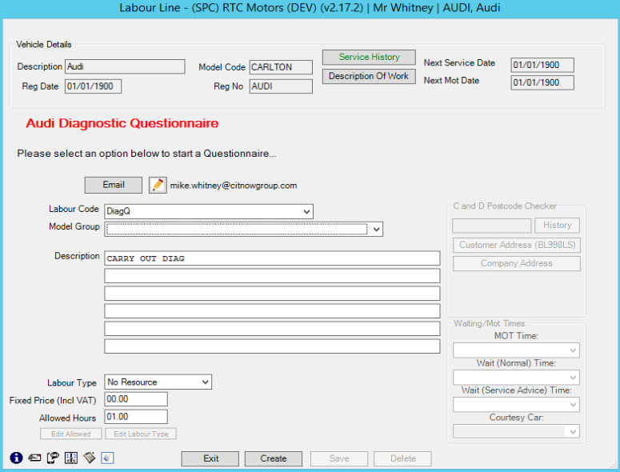Click the Reg No field
The image size is (620, 472).
pos(281,86)
